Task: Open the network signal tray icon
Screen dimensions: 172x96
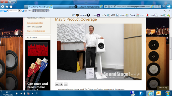Action: [x=21, y=93]
